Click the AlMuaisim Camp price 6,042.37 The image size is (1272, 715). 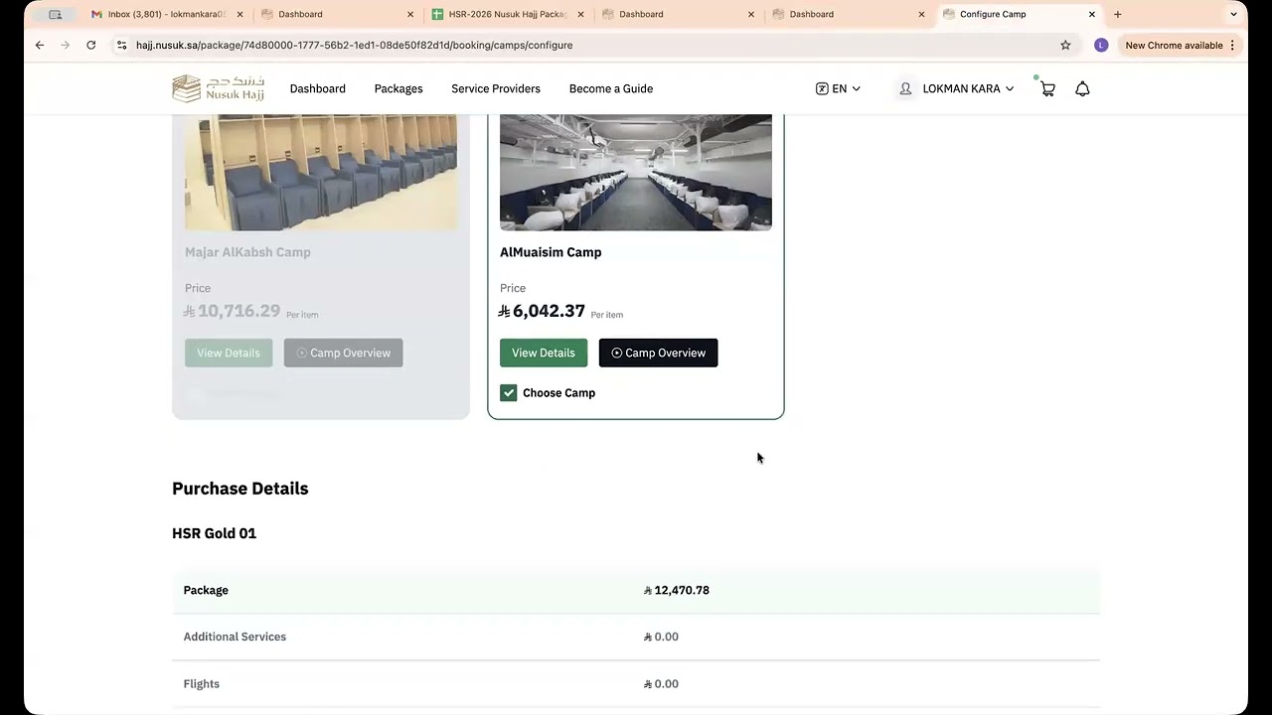(542, 311)
